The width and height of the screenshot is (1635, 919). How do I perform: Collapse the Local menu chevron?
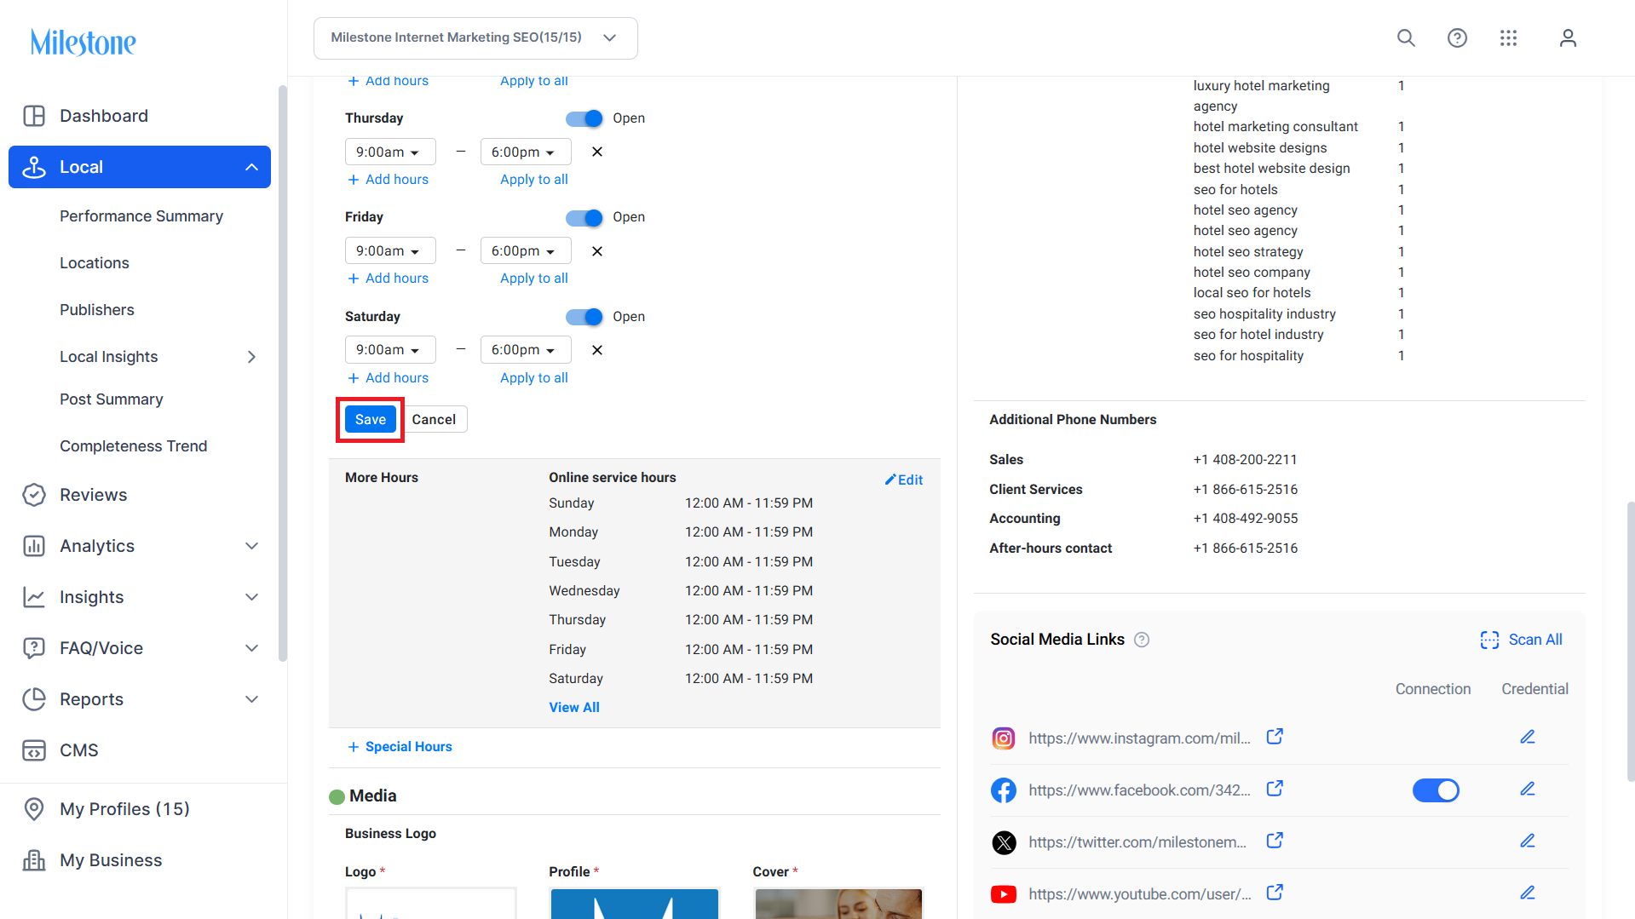coord(251,167)
